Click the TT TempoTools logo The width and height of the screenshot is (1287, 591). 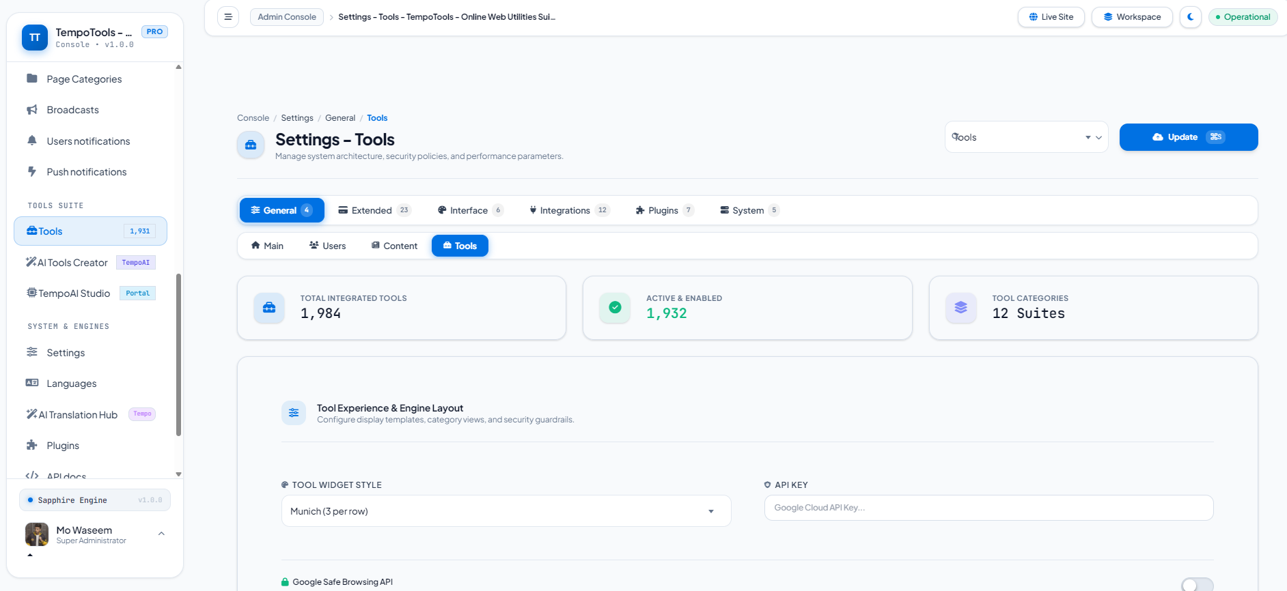[x=35, y=38]
